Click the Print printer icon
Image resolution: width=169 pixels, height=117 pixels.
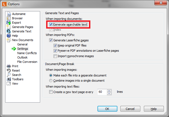pos(9,66)
